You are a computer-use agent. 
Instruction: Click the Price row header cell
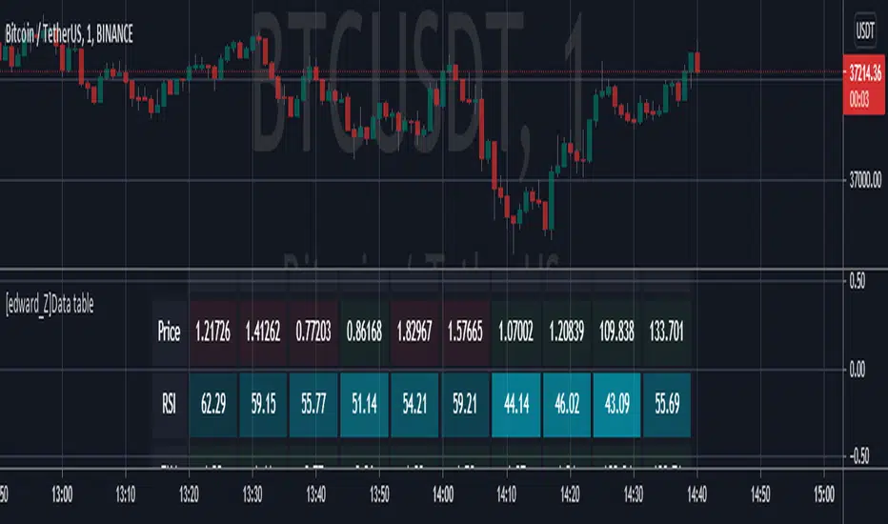169,332
